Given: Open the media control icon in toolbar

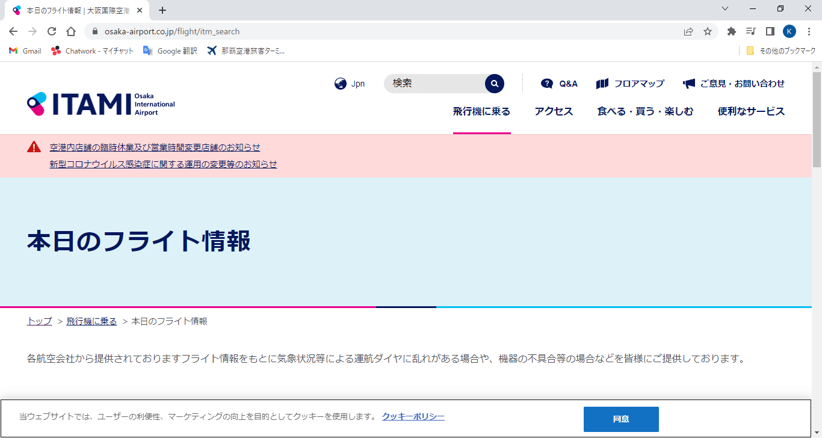Looking at the screenshot, I should (750, 31).
